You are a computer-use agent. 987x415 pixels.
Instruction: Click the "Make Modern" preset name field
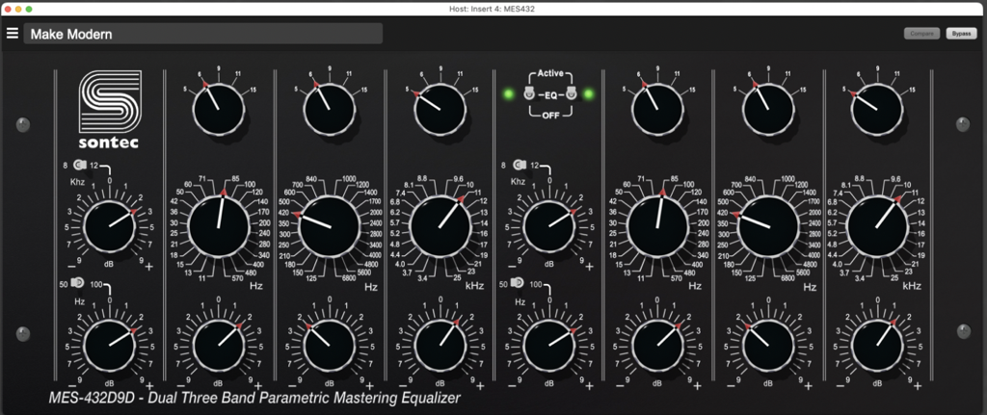[x=202, y=34]
